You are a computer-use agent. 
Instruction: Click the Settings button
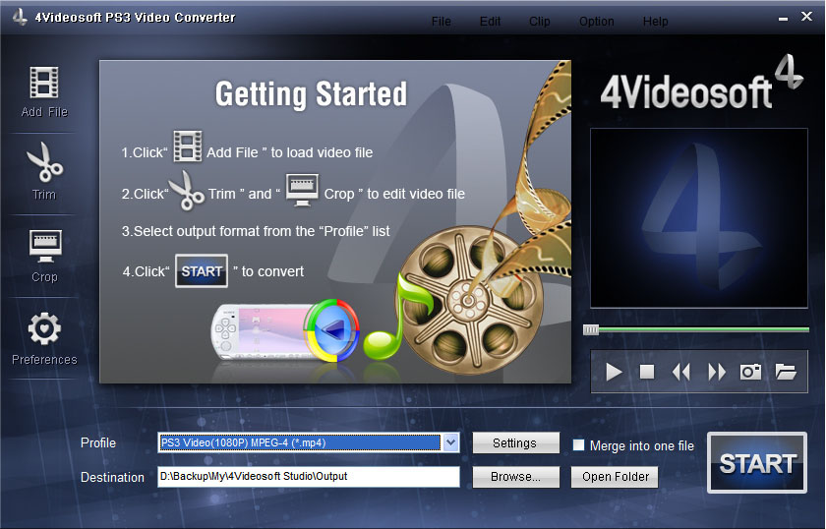pyautogui.click(x=515, y=443)
